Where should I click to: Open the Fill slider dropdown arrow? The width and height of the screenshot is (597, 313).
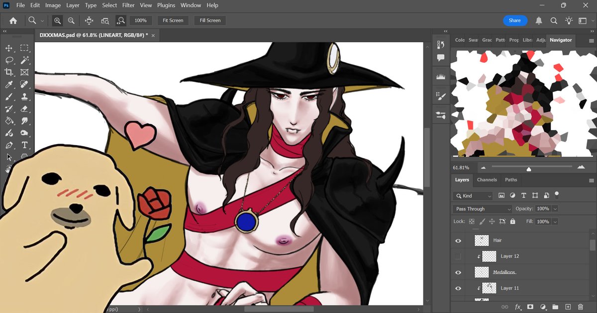(x=555, y=222)
